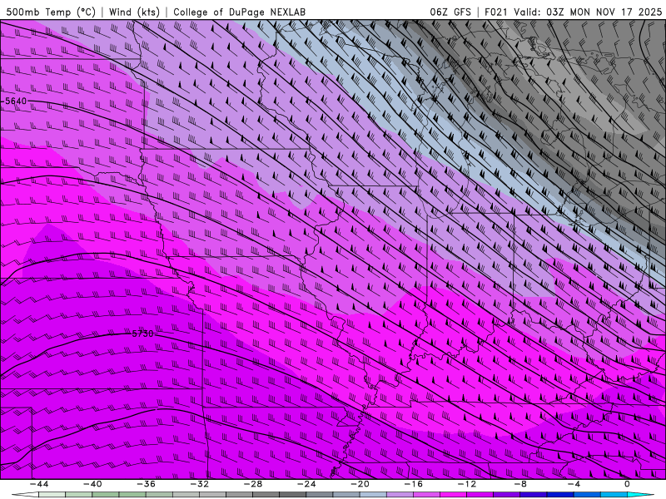Screen dimensions: 666x499
Task: Click the -12 colorbar tick label
Action: (x=467, y=484)
